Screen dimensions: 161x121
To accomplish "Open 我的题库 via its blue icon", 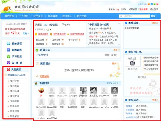I will click(8, 50).
